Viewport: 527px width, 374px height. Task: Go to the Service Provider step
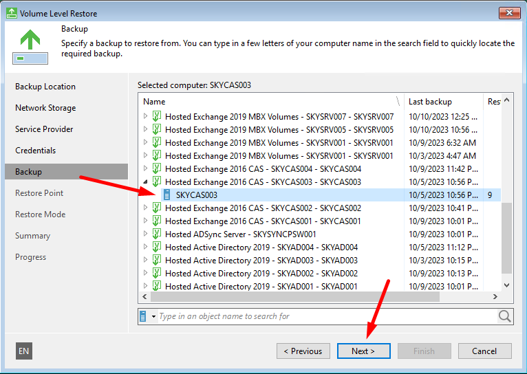point(44,129)
